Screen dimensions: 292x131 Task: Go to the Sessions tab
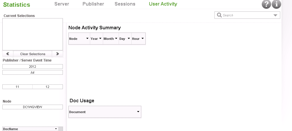pyautogui.click(x=125, y=4)
